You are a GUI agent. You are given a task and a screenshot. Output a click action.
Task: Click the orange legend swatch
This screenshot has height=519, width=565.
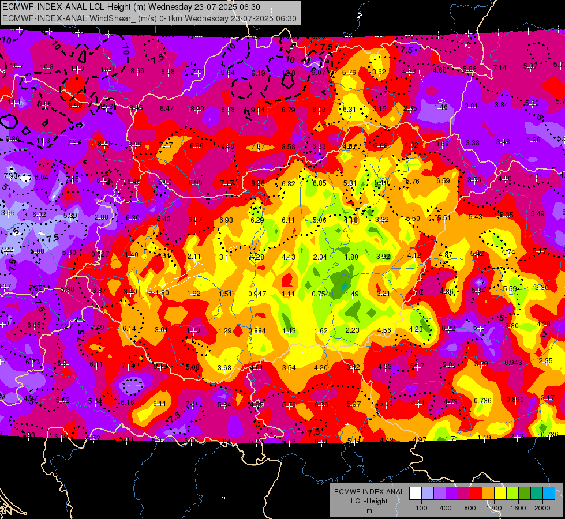(488, 493)
